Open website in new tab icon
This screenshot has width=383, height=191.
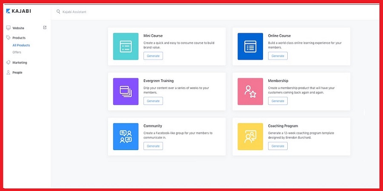(45, 28)
